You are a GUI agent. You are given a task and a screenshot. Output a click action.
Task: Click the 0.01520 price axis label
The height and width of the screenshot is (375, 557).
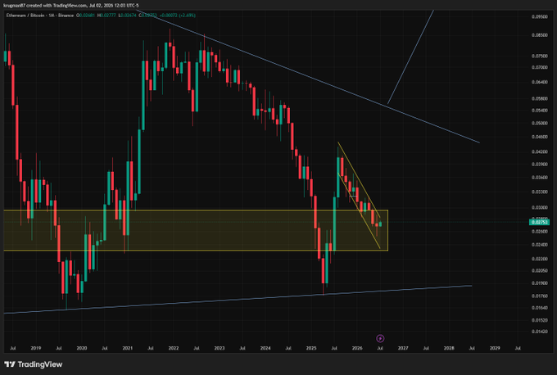tap(539, 320)
